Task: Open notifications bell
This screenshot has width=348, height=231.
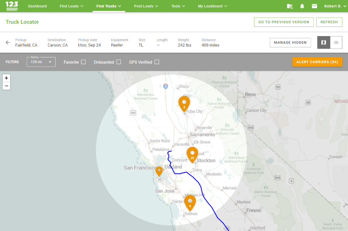Action: tap(302, 6)
